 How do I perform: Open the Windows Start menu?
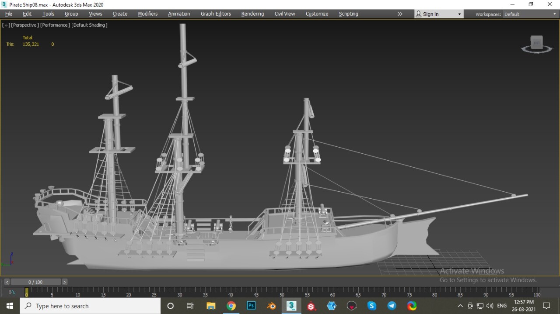click(x=10, y=306)
